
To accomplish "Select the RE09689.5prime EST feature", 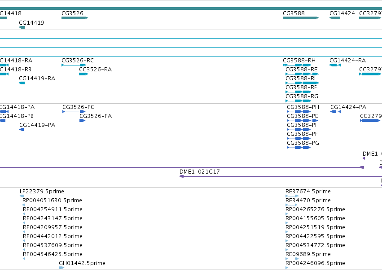I will click(x=292, y=259).
